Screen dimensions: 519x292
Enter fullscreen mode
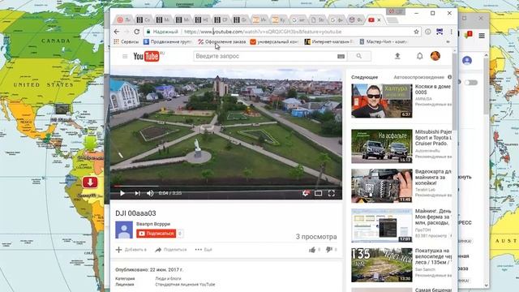tap(332, 193)
